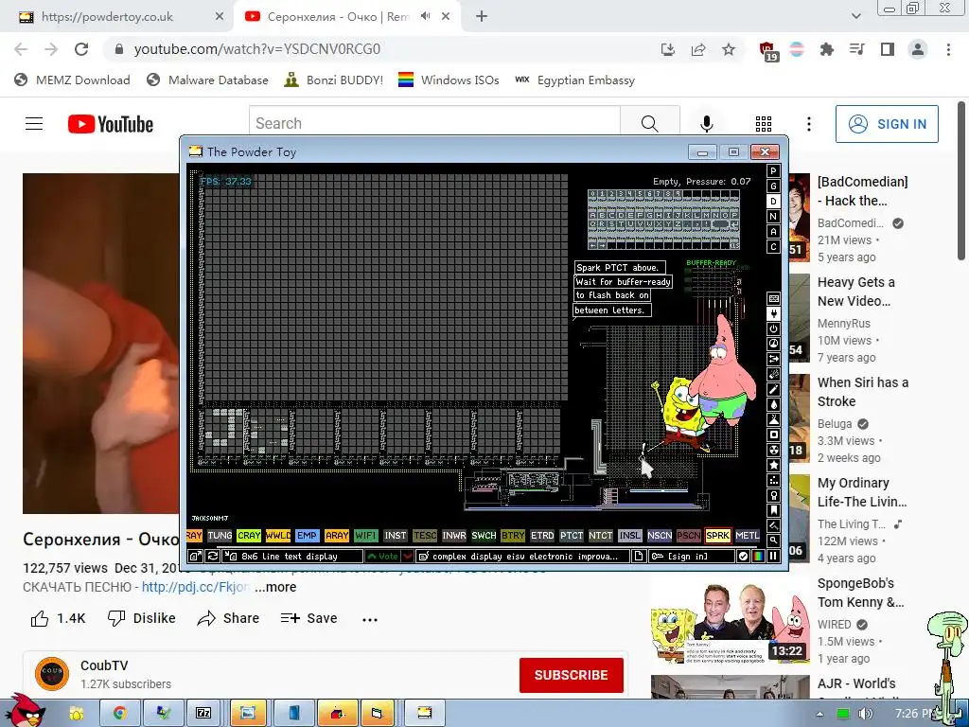Open the Favorites bookmark category icon
Screen dimensions: 969x727
point(773,510)
